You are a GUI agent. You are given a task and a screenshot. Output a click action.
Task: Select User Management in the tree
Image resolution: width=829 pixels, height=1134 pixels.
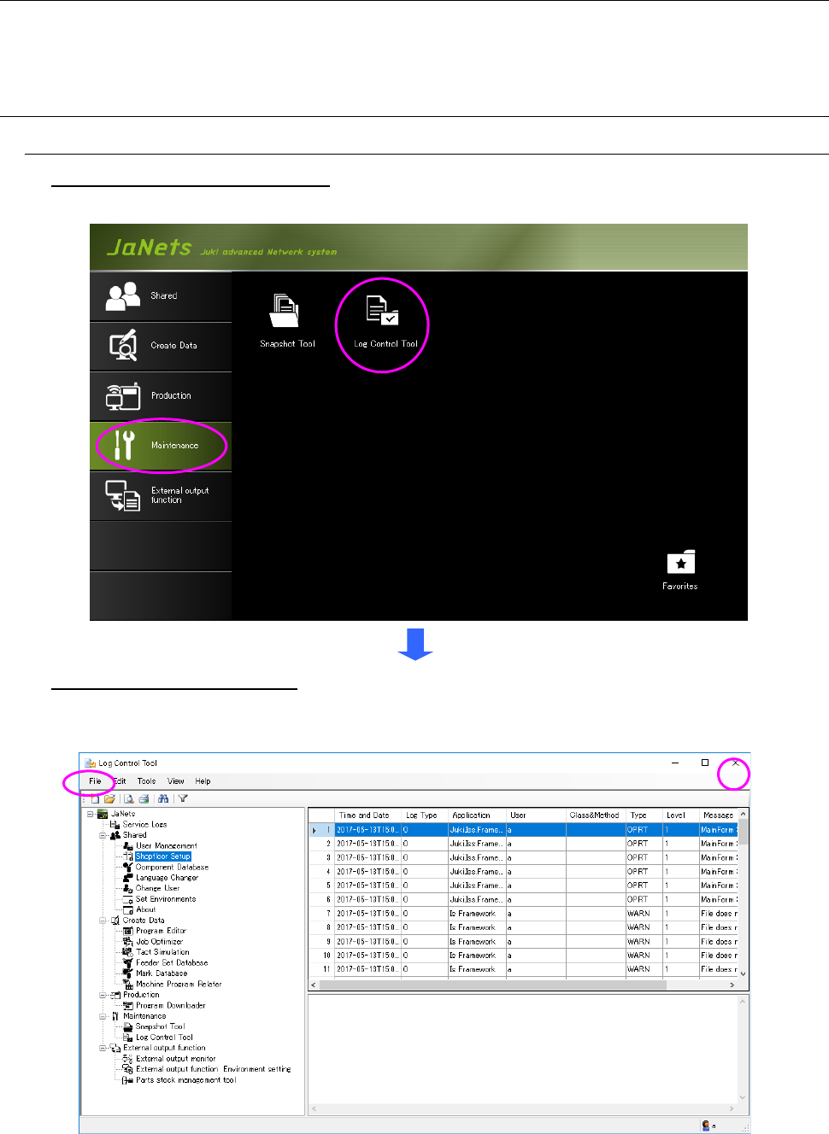pyautogui.click(x=167, y=846)
